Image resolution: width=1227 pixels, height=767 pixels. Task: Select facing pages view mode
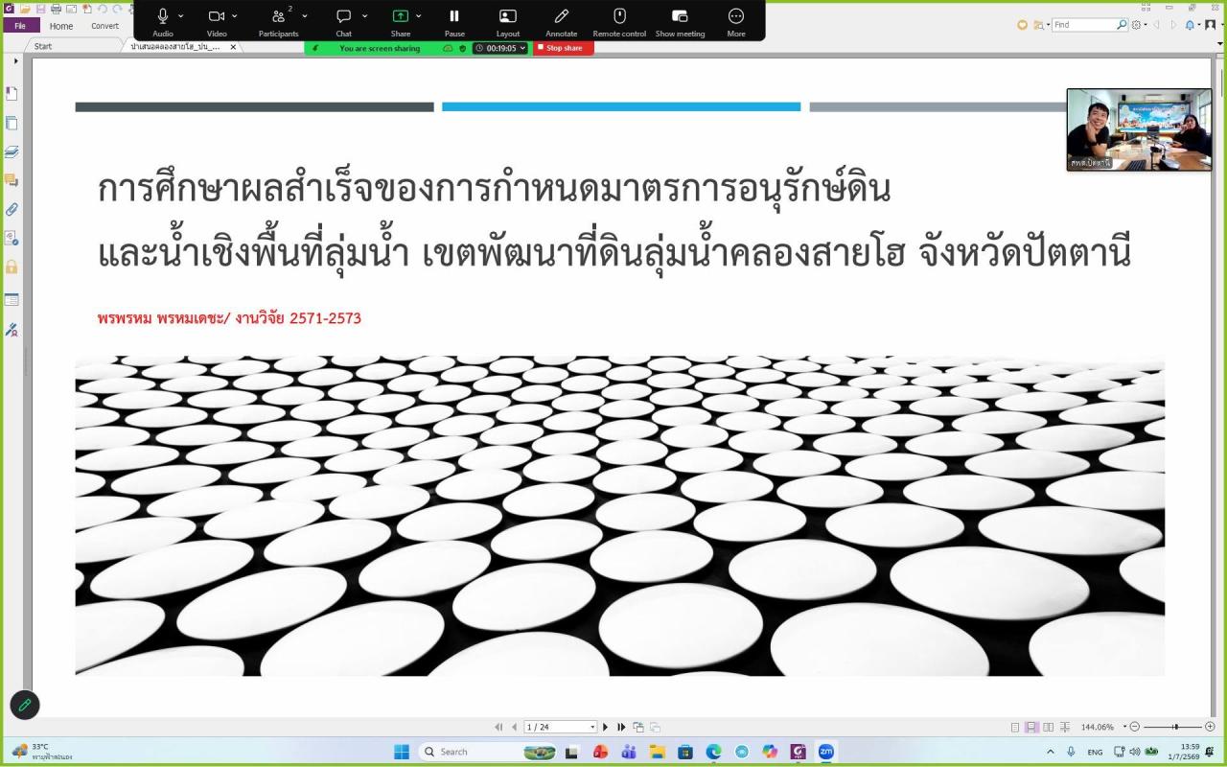coord(1048,727)
